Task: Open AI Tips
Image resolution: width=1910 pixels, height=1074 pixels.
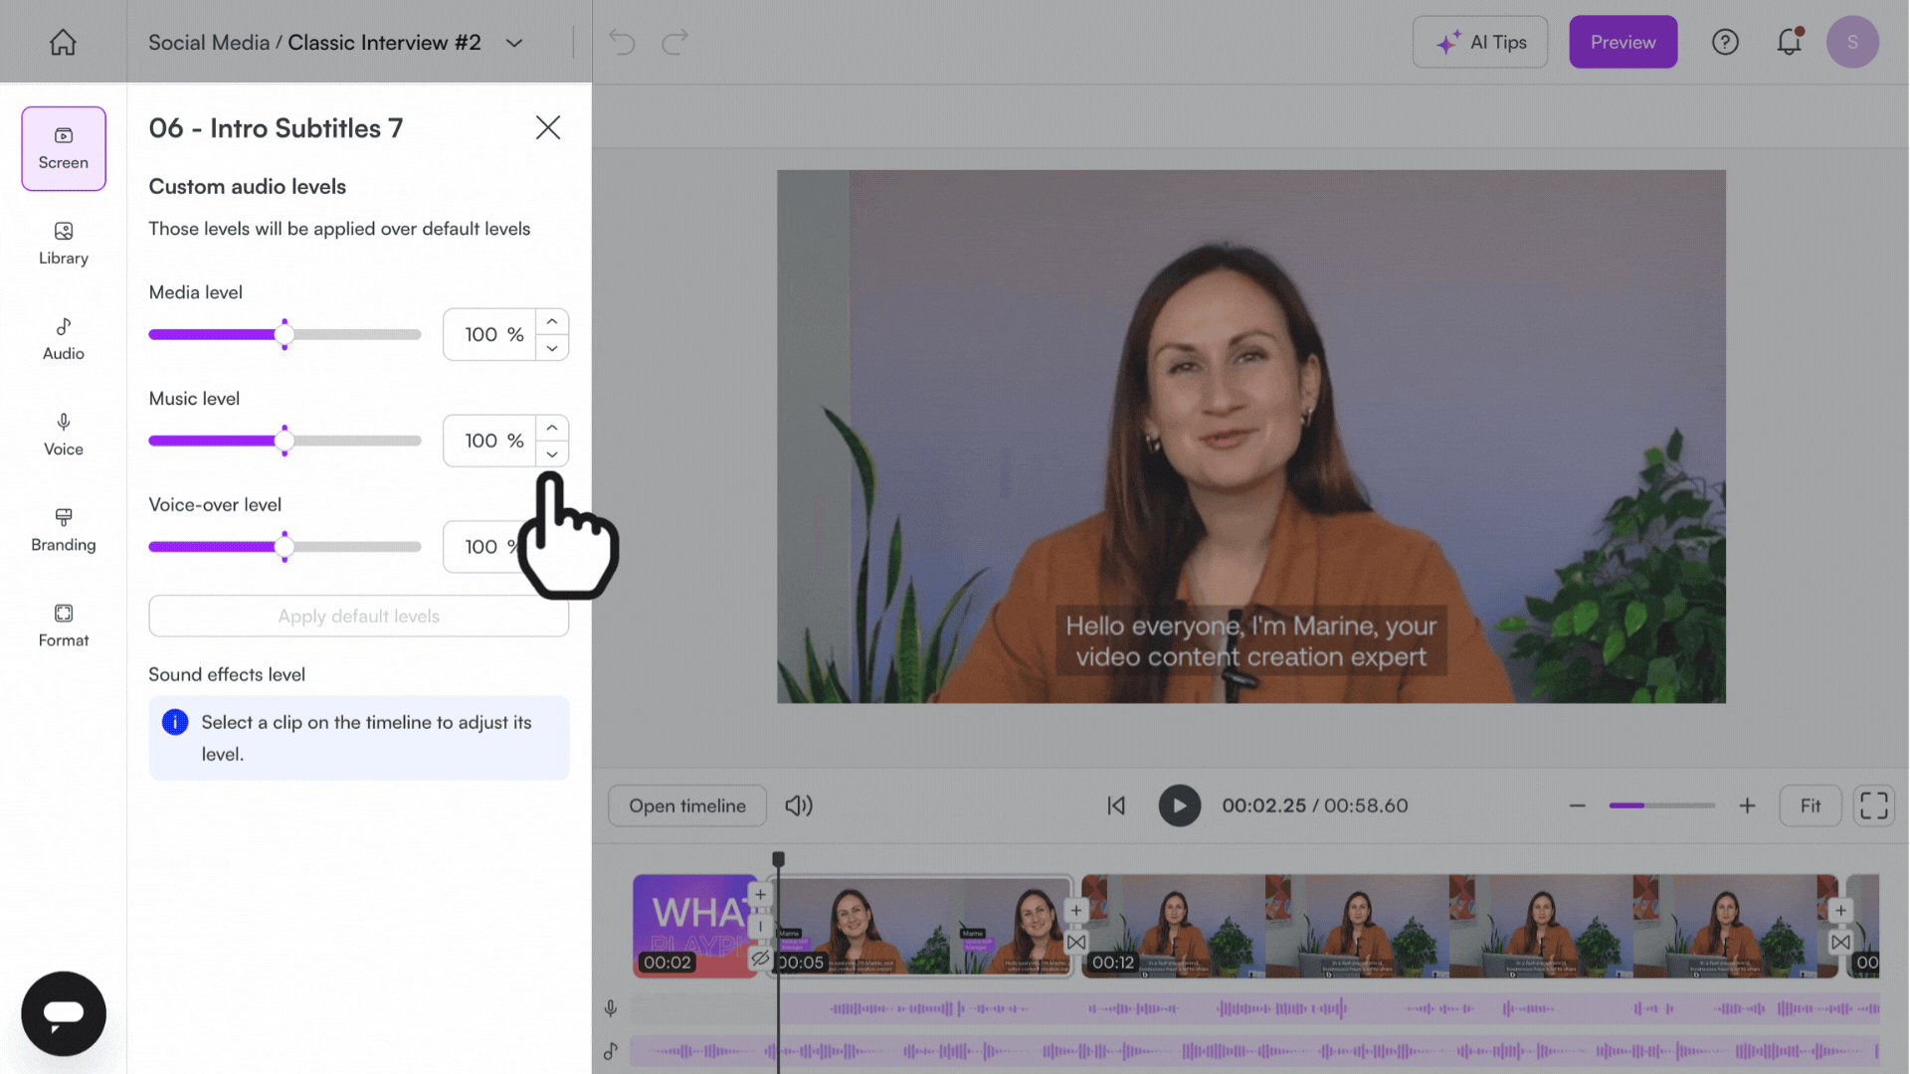Action: point(1480,42)
